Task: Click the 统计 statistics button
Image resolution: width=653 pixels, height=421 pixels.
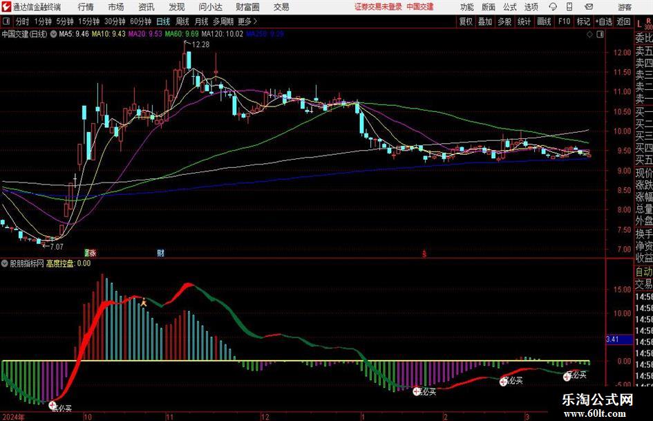Action: tap(524, 21)
